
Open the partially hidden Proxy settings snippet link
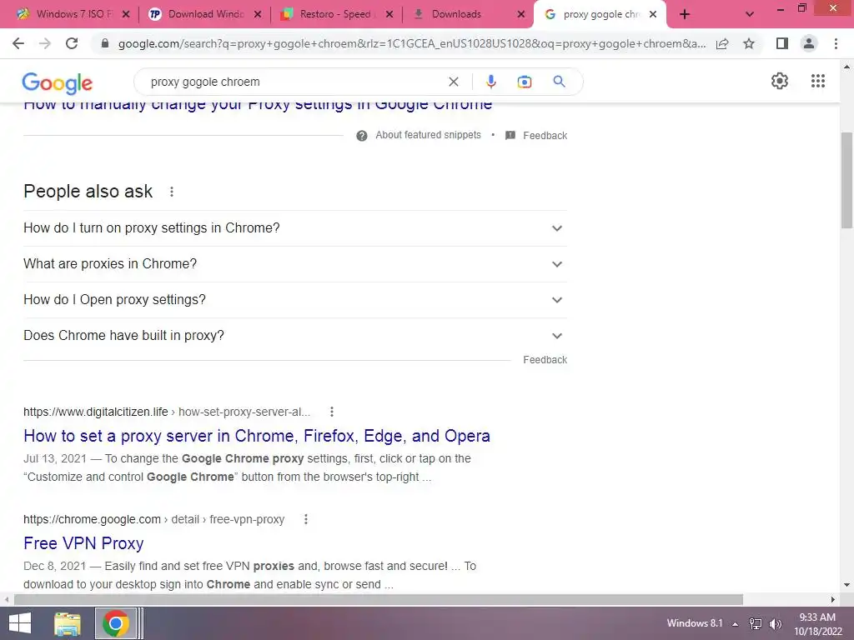tap(258, 107)
